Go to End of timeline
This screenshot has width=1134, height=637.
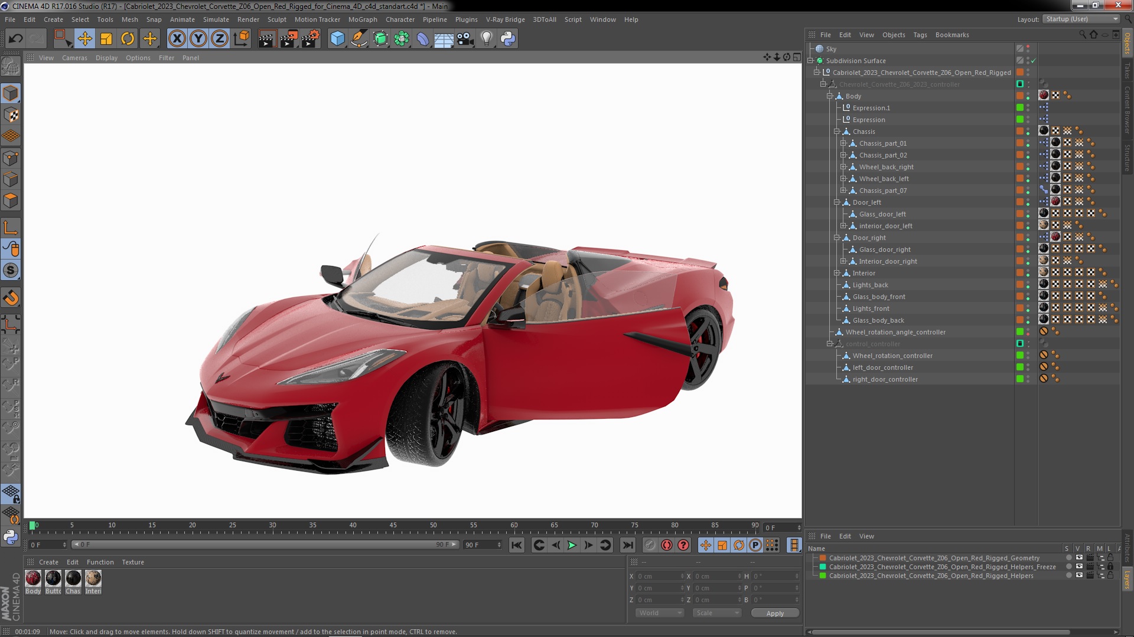click(628, 546)
